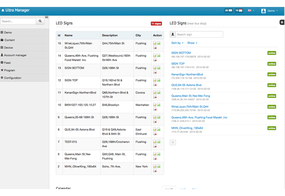Delete the BKN1027-163.125.10.27 row
The image size is (285, 196).
pos(155,110)
